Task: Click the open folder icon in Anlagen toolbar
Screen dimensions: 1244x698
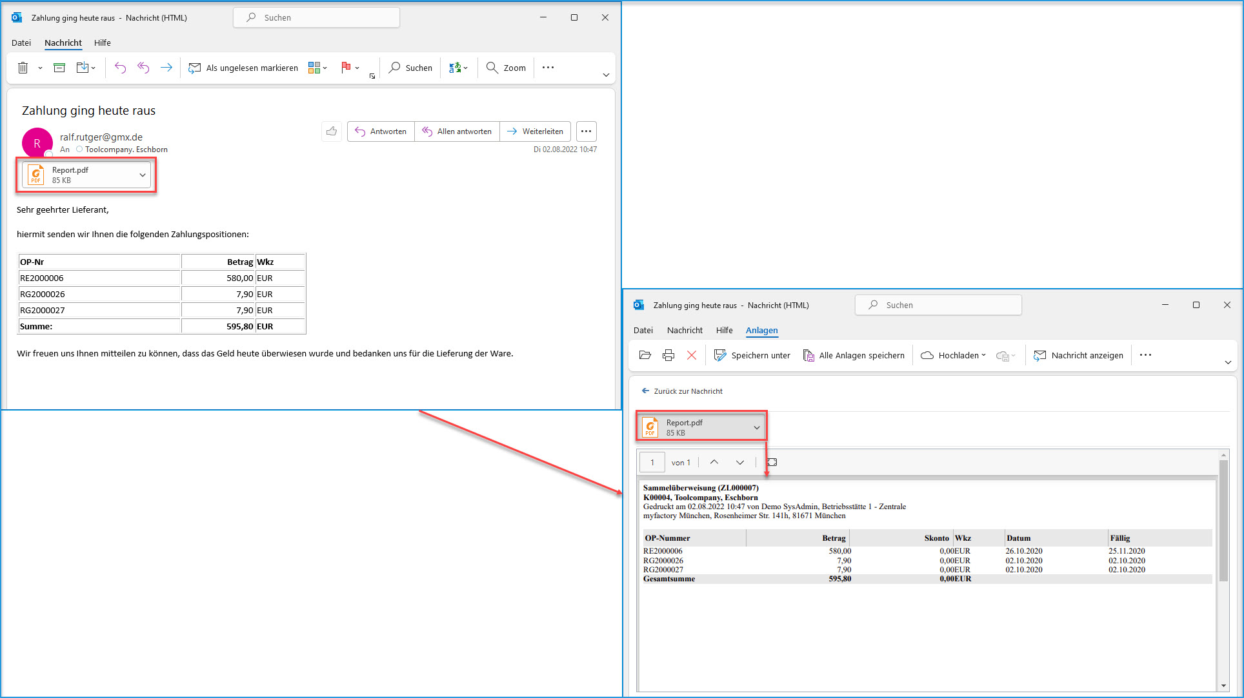Action: coord(645,355)
